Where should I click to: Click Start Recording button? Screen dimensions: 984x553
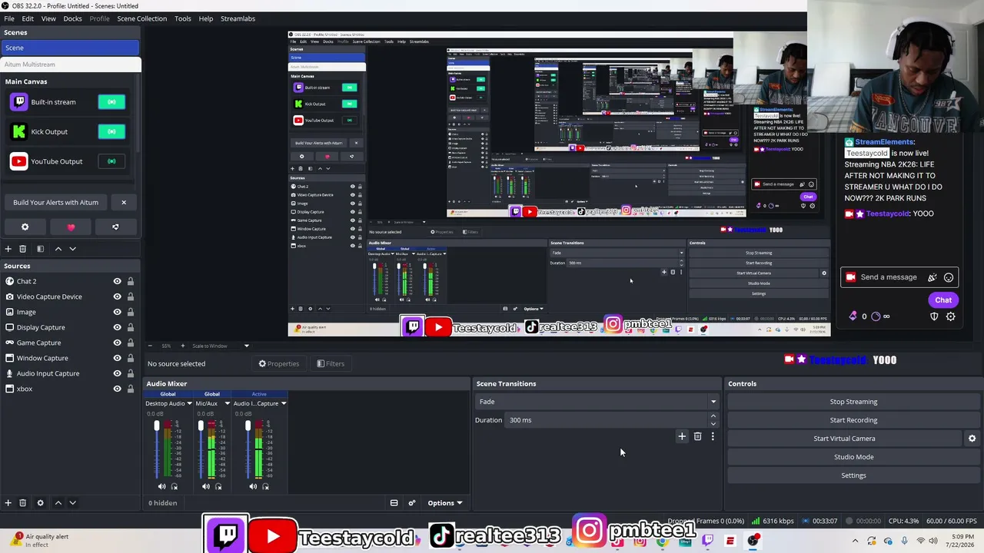coord(853,420)
